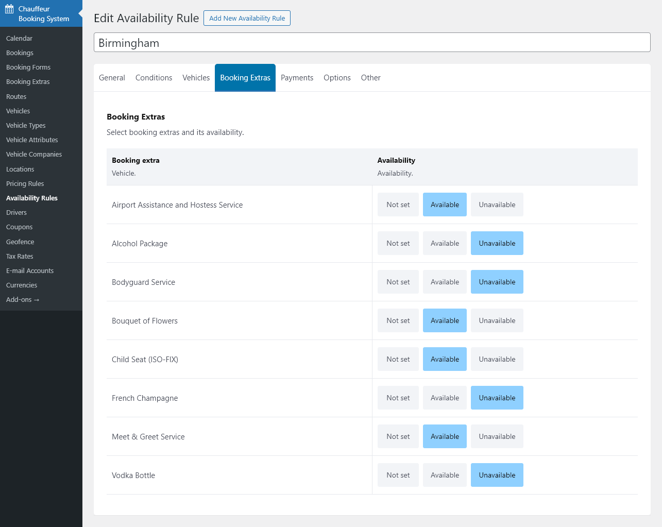Select the Options tab
Viewport: 662px width, 527px height.
pyautogui.click(x=337, y=78)
